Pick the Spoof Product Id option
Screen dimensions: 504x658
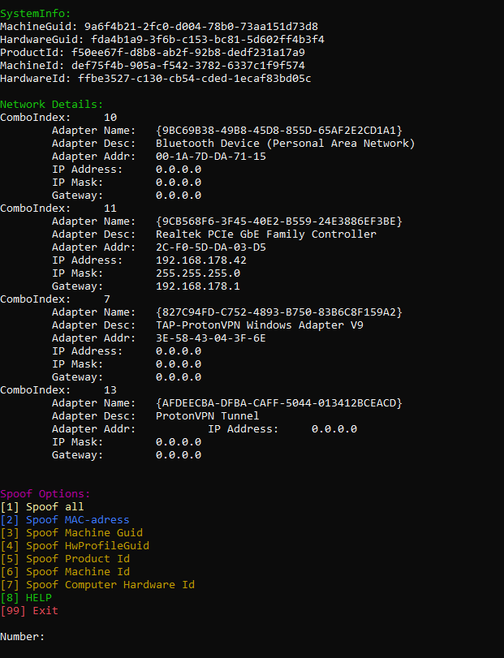[x=65, y=559]
